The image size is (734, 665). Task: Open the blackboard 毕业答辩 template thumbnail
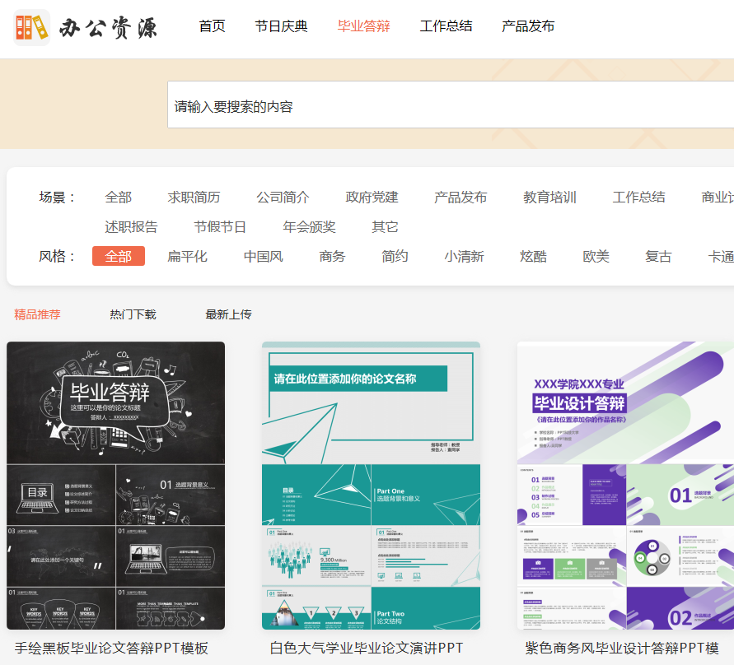click(115, 486)
